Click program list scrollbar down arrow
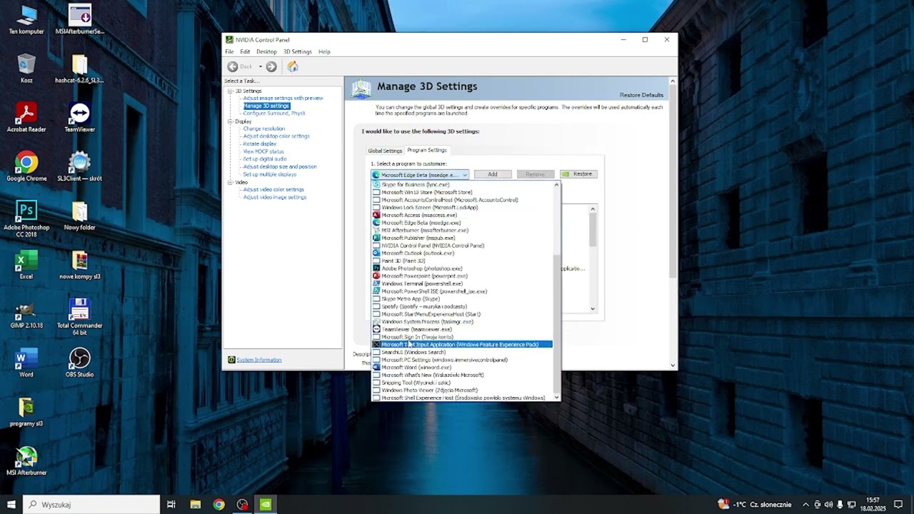 coord(557,397)
